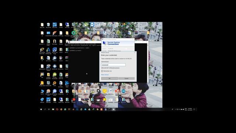Select the Nero Burning ROM desktop icon
Viewport: 236px width, 133px height.
48,92
